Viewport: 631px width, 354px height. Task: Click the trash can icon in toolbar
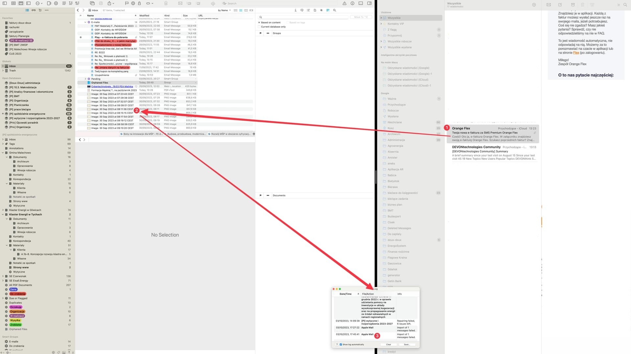pos(166,3)
